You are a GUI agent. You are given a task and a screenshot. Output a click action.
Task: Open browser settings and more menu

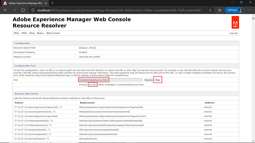(249, 10)
